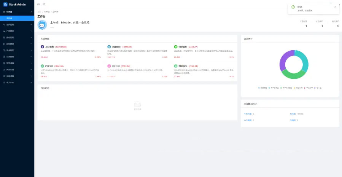Viewport: 342px width, 177px height.
Task: Click the 日志管理 sidebar icon
Action: pos(4,57)
